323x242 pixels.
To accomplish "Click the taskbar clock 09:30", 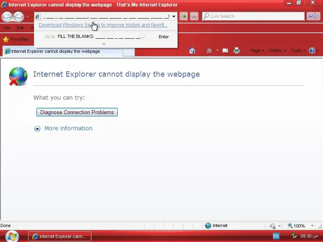I will click(309, 236).
